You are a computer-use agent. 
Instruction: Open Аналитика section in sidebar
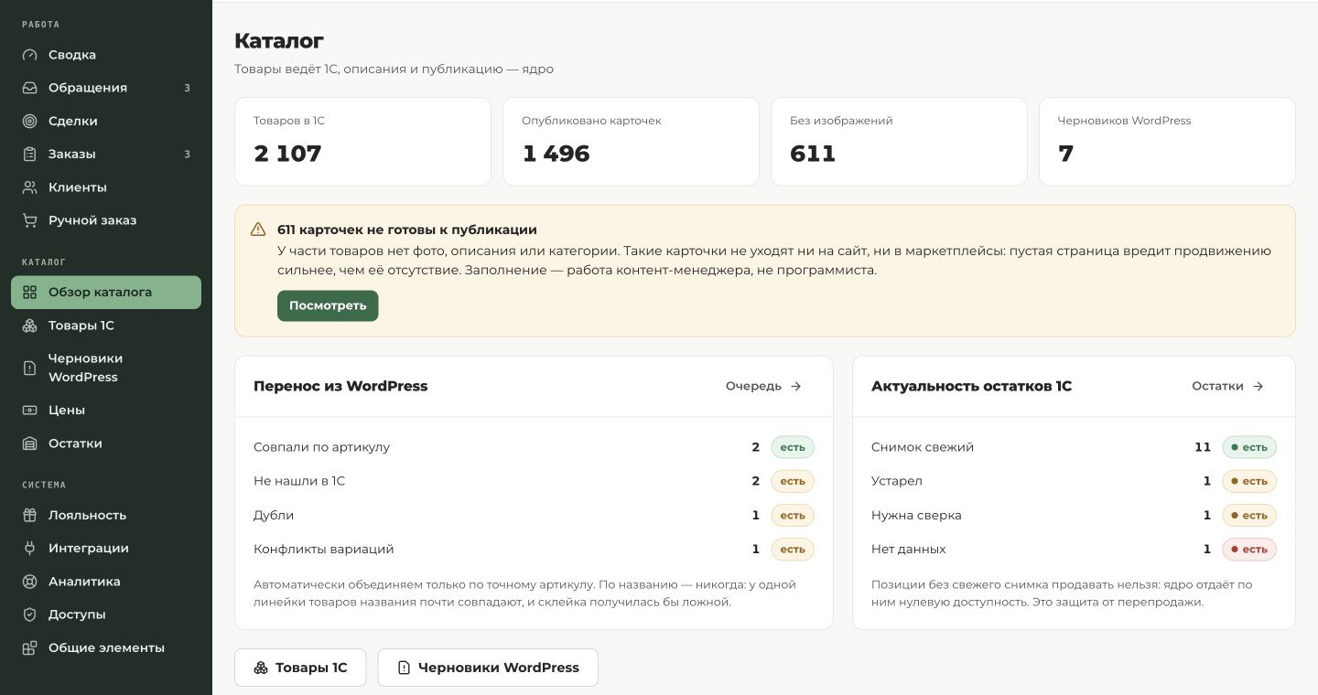pos(106,582)
